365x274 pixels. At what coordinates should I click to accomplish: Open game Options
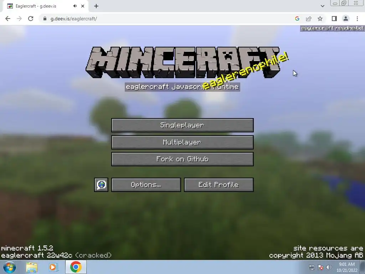146,185
